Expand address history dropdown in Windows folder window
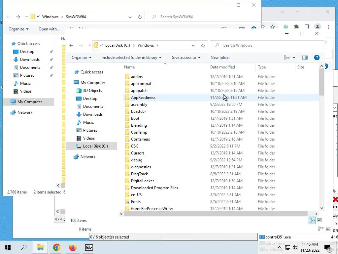The image size is (338, 254). click(193, 45)
